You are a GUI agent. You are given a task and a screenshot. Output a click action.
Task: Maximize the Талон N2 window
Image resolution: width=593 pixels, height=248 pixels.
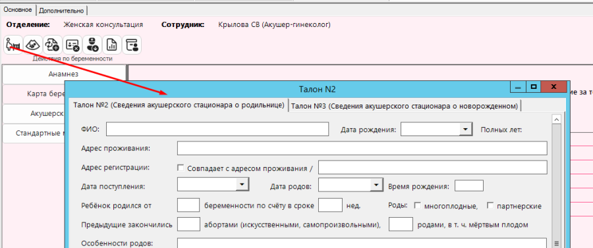point(534,86)
